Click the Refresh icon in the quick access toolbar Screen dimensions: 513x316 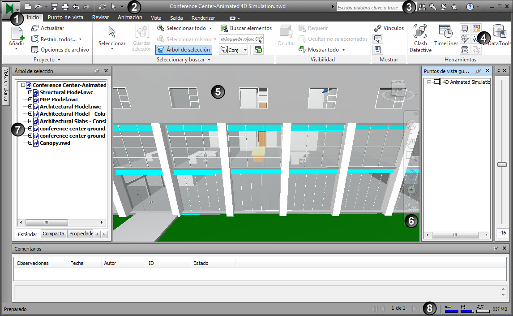[x=103, y=7]
